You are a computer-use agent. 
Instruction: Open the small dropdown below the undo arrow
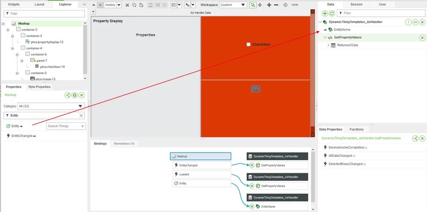94,12
